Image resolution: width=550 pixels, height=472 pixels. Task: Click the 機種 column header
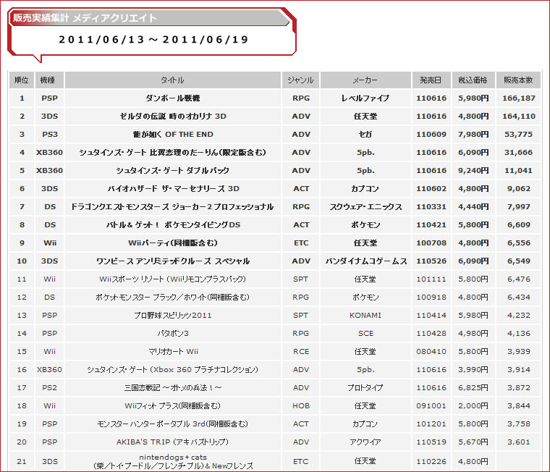[49, 80]
